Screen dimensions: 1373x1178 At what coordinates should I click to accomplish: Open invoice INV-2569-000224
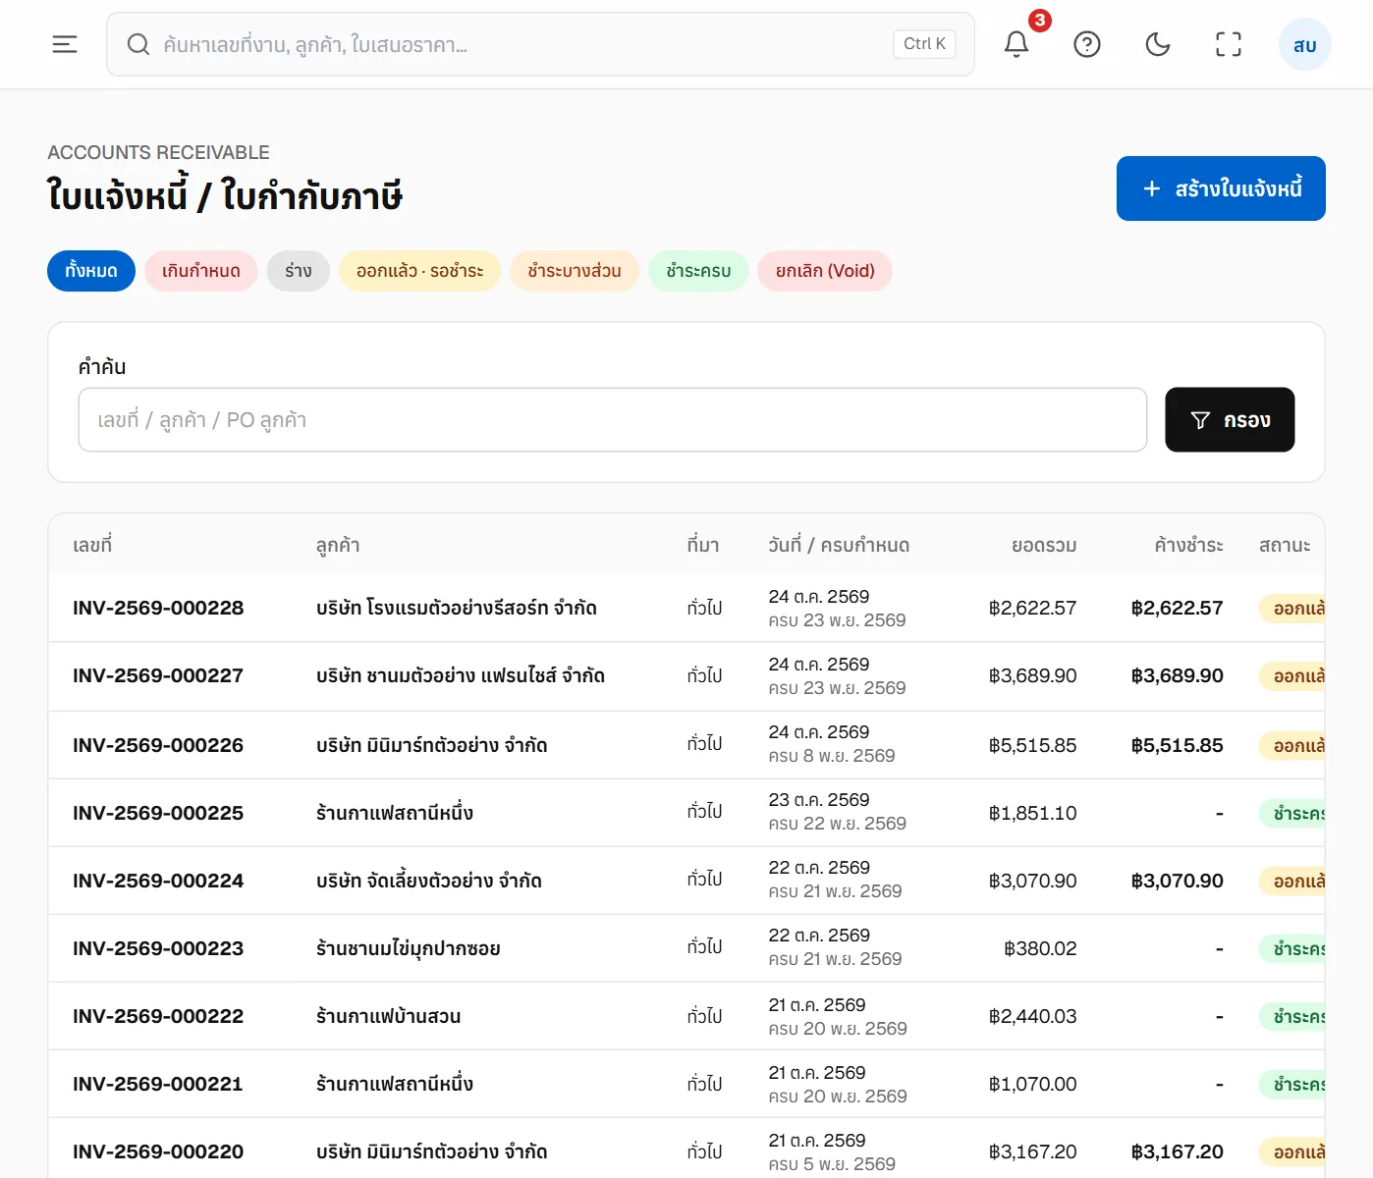coord(158,881)
